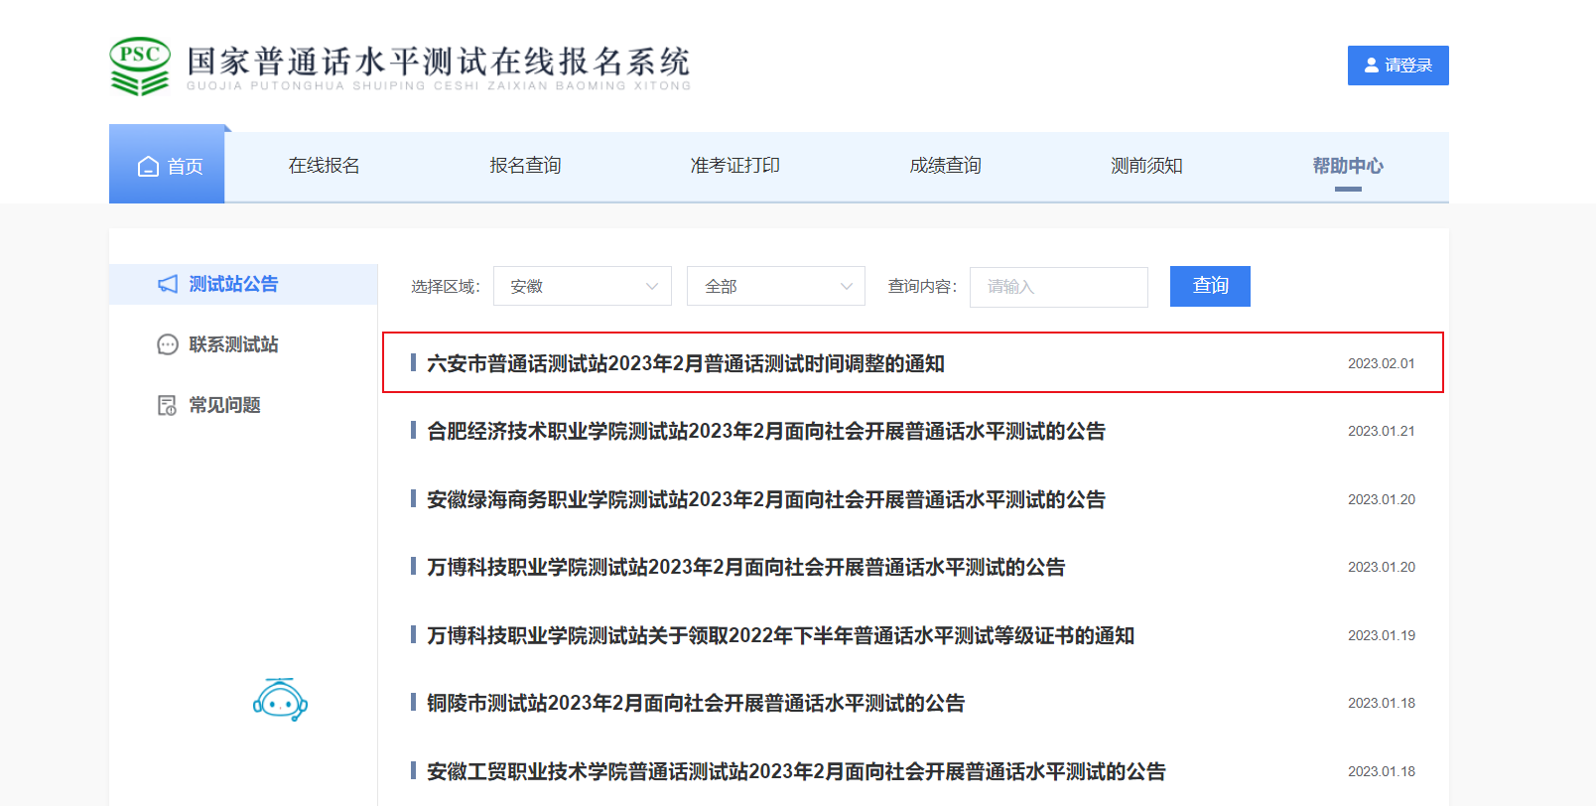The width and height of the screenshot is (1596, 806).
Task: Focus the 查询内容 search input field
Action: 1059,287
